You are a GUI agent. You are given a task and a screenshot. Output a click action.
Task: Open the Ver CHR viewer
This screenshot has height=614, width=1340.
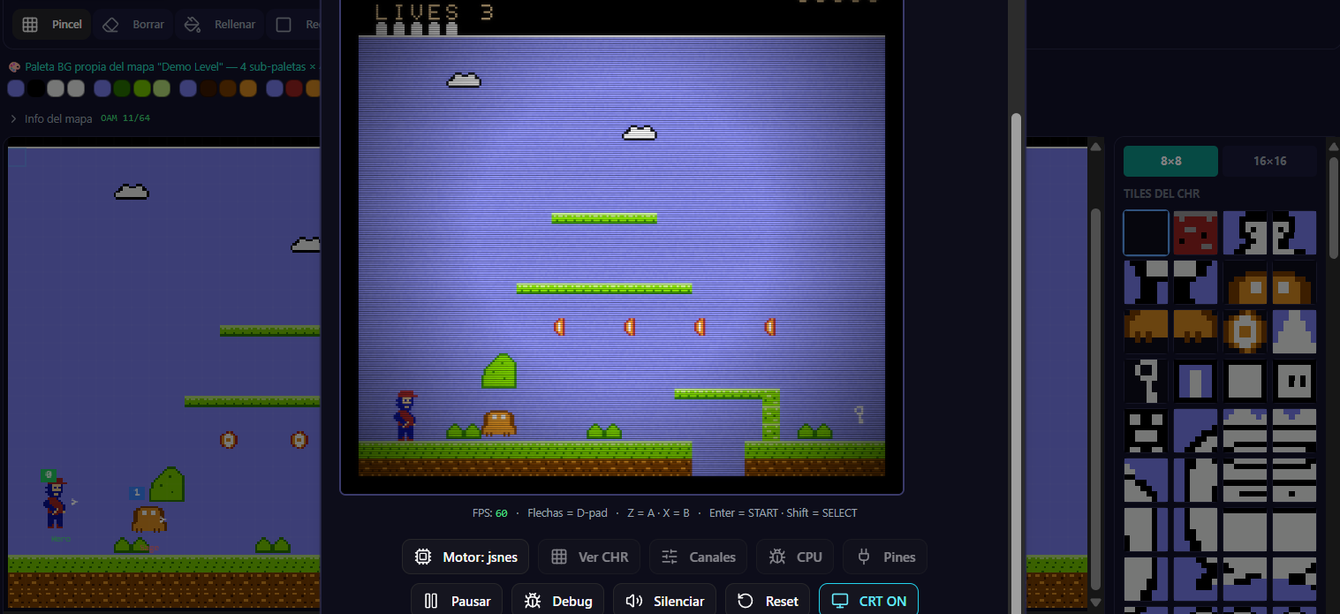coord(589,557)
